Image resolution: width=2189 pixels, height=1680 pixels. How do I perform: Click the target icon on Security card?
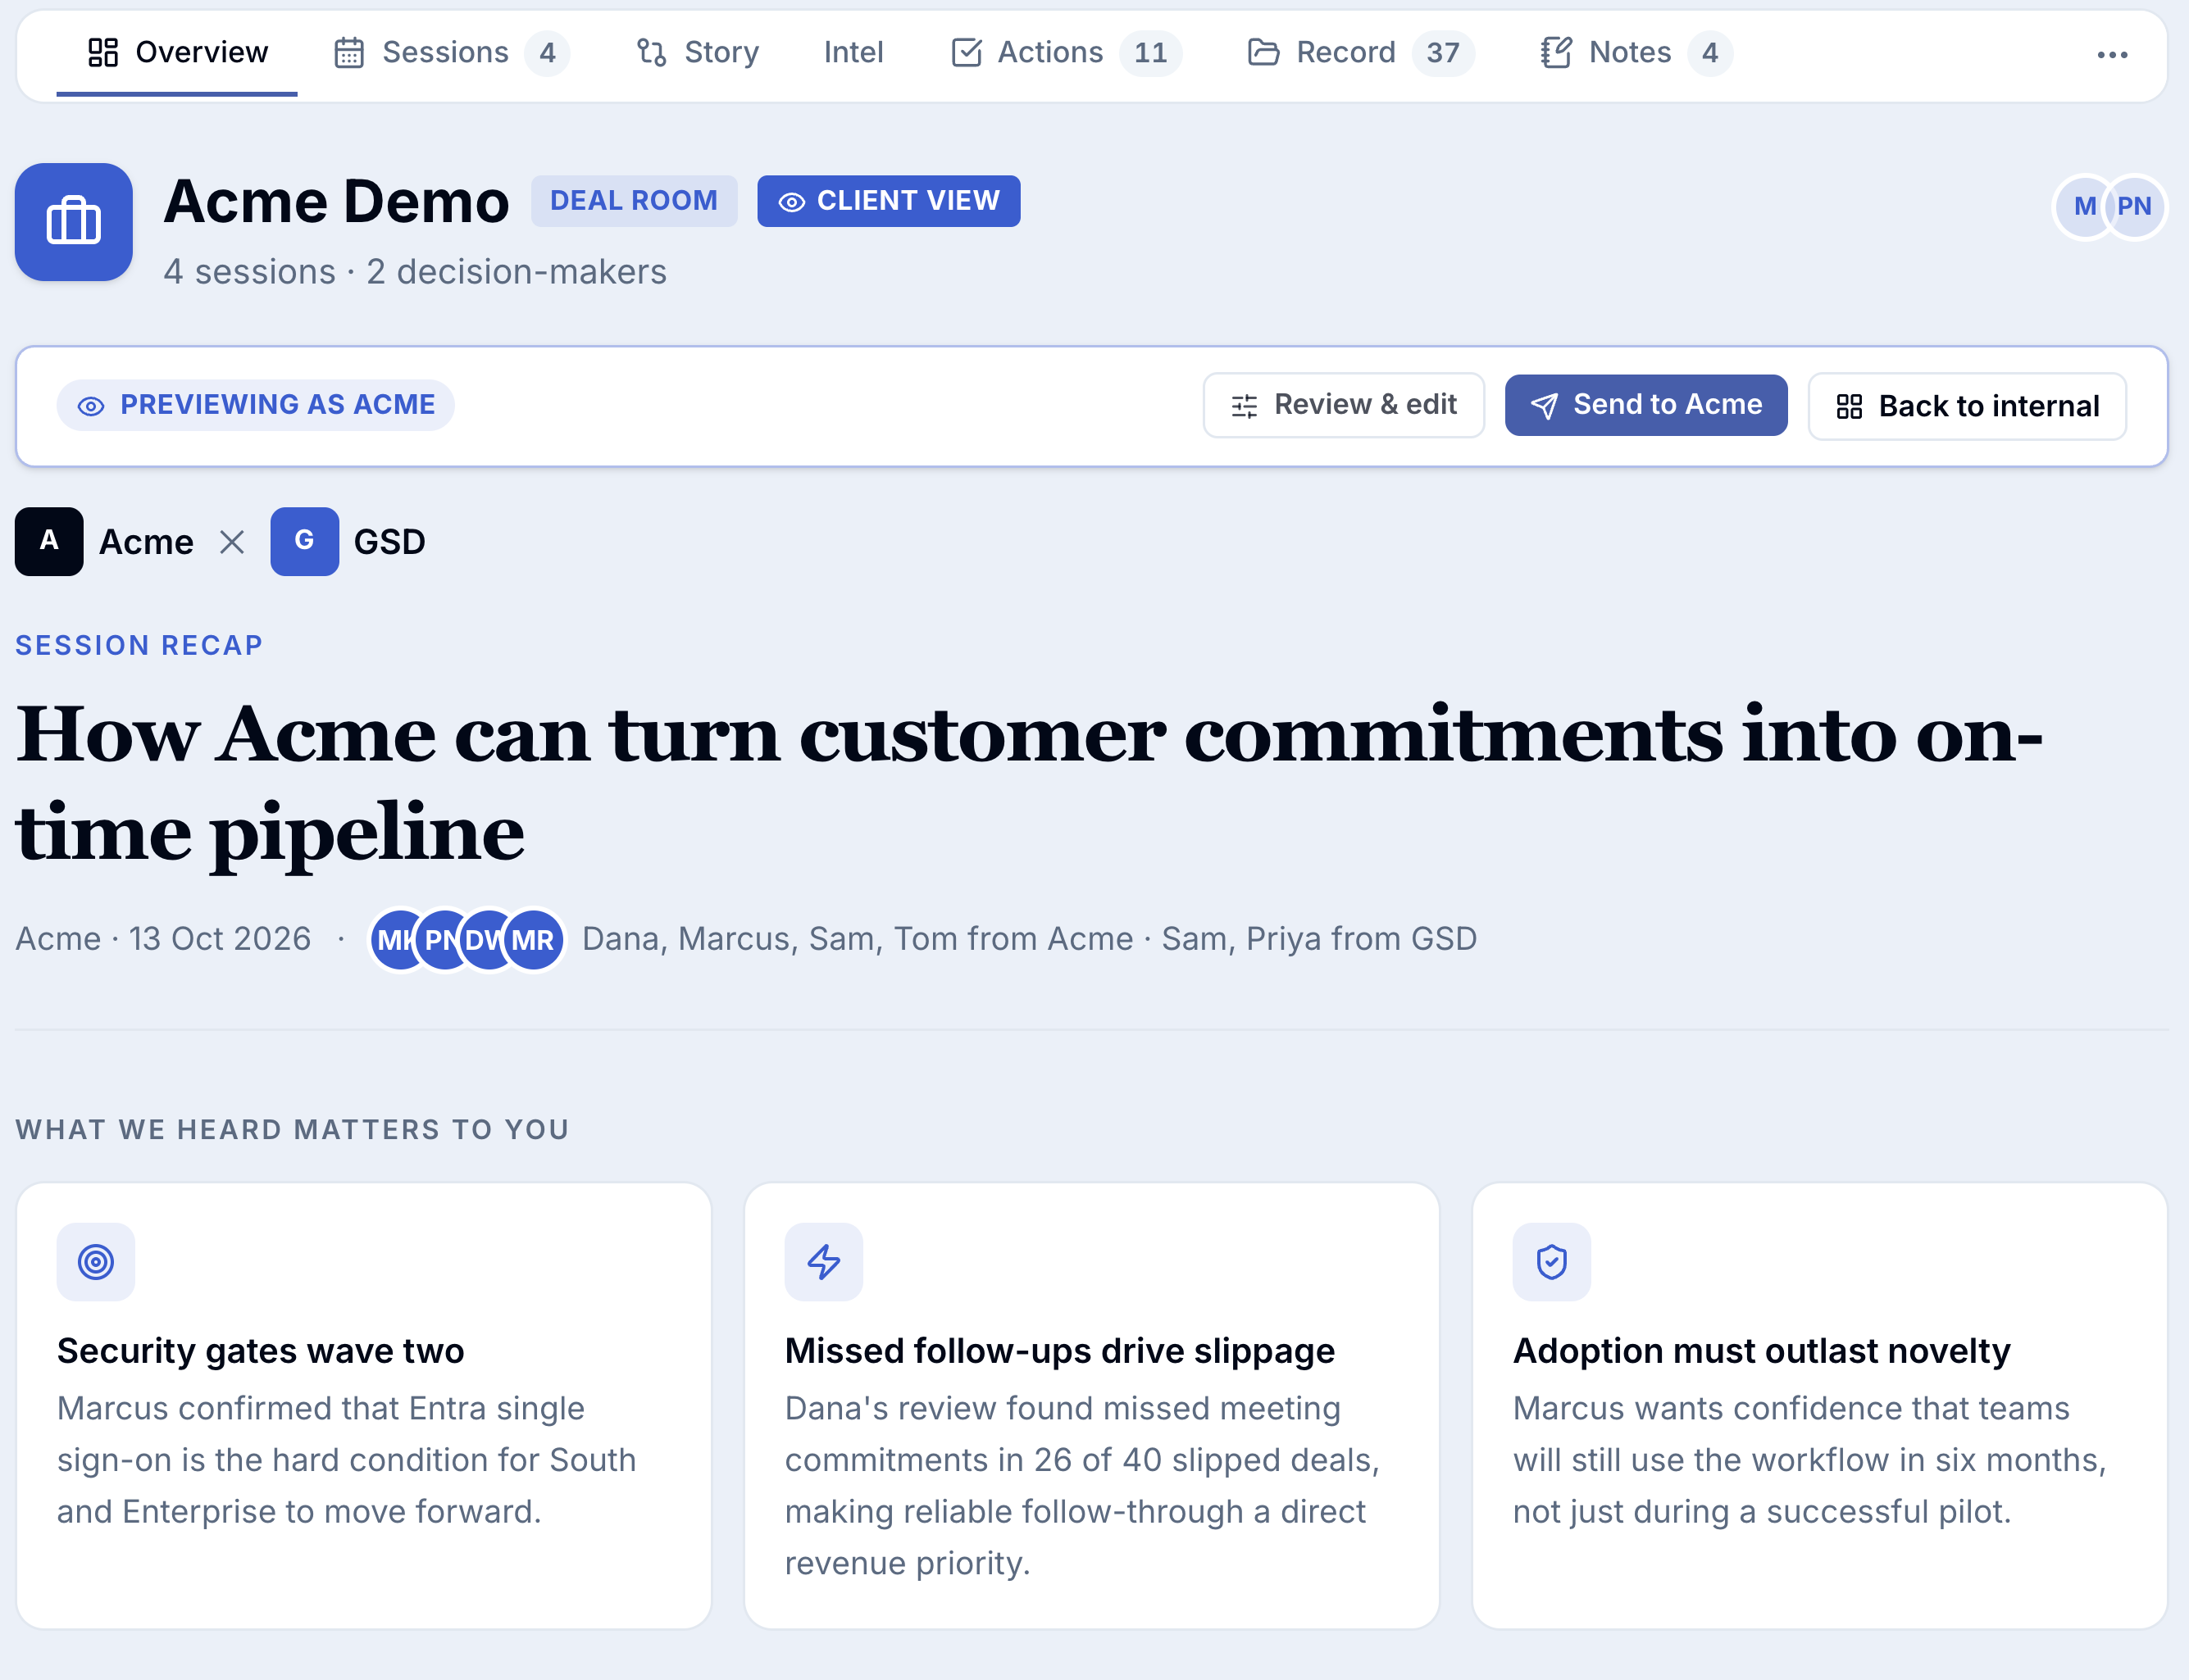[x=96, y=1261]
